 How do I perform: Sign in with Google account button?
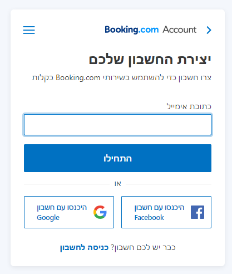pos(69,212)
